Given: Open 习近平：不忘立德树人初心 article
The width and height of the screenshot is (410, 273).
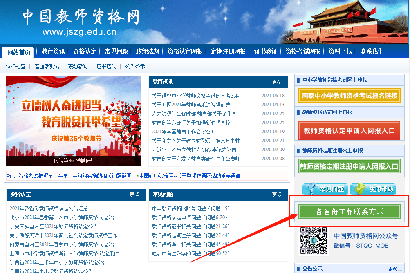Looking at the screenshot, I should pyautogui.click(x=196, y=150).
